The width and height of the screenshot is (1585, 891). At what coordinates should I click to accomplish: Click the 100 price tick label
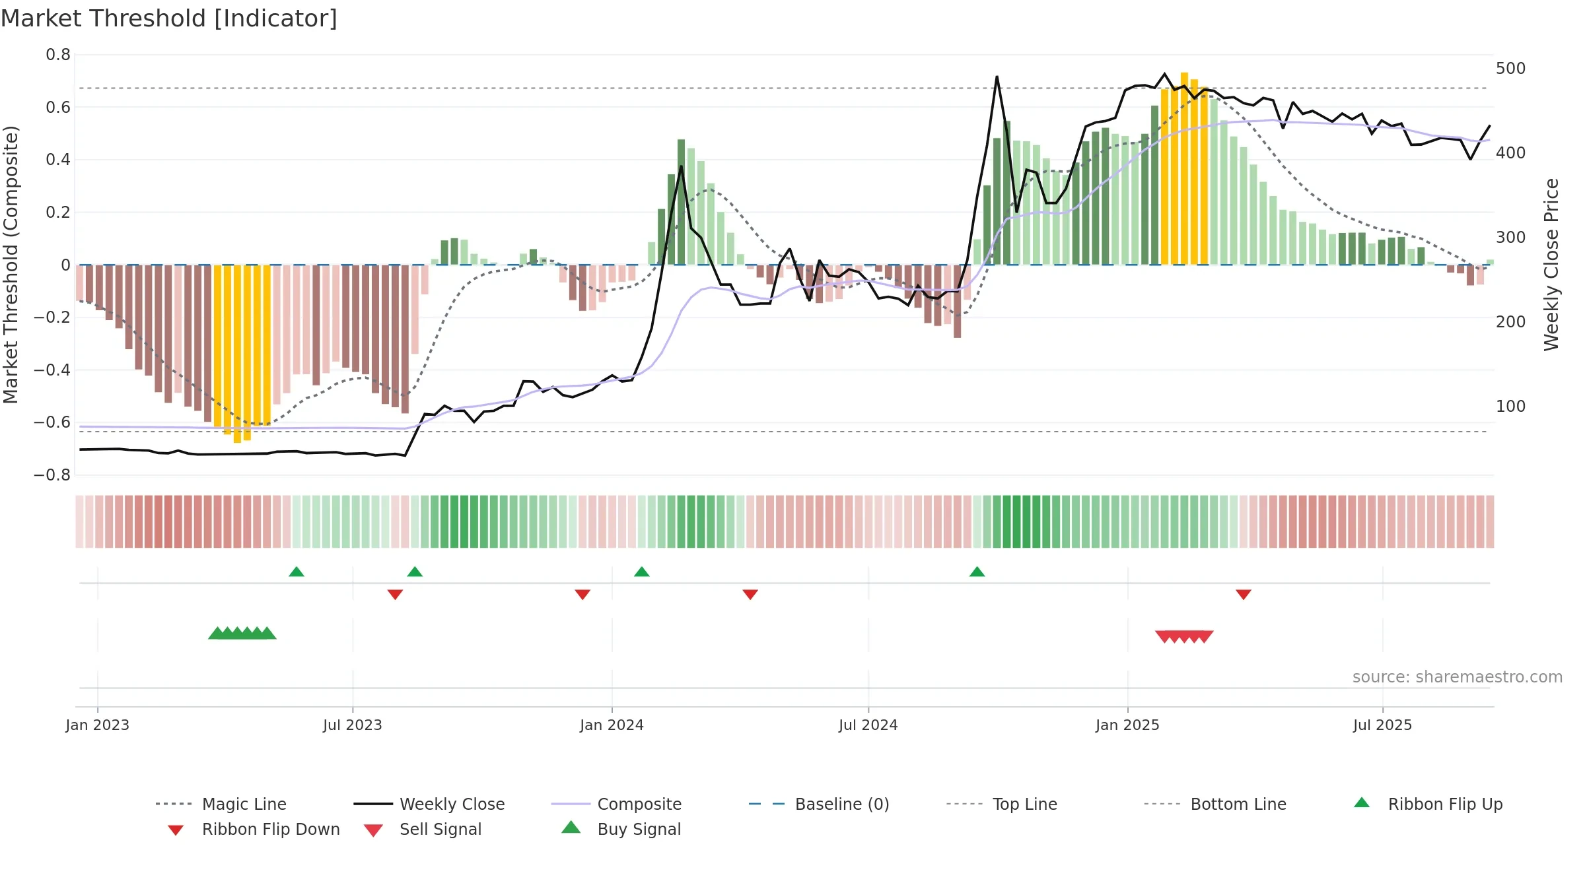coord(1511,406)
